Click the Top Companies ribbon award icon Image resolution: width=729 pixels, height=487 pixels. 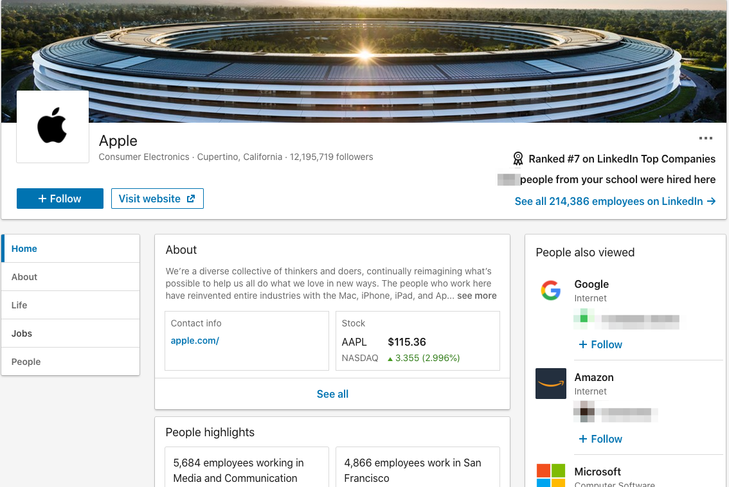[518, 159]
